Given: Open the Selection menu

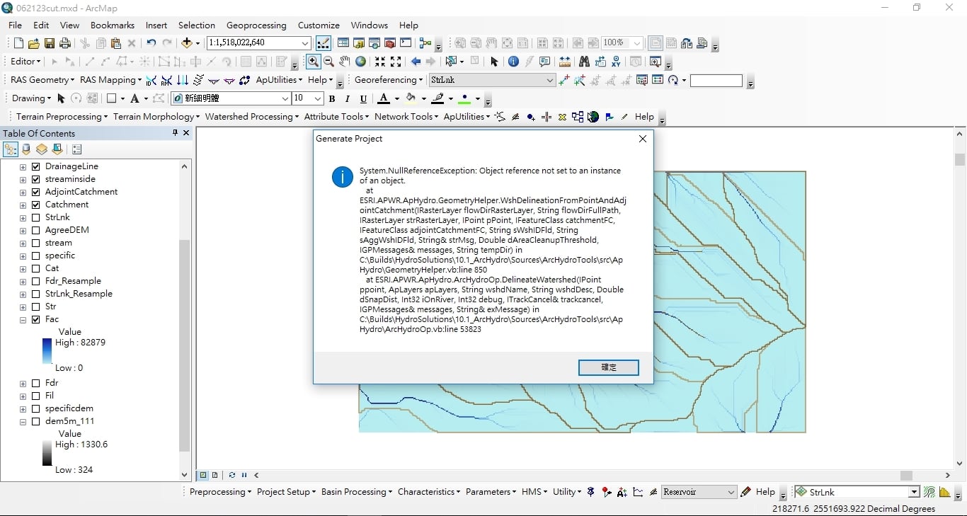Looking at the screenshot, I should (197, 25).
